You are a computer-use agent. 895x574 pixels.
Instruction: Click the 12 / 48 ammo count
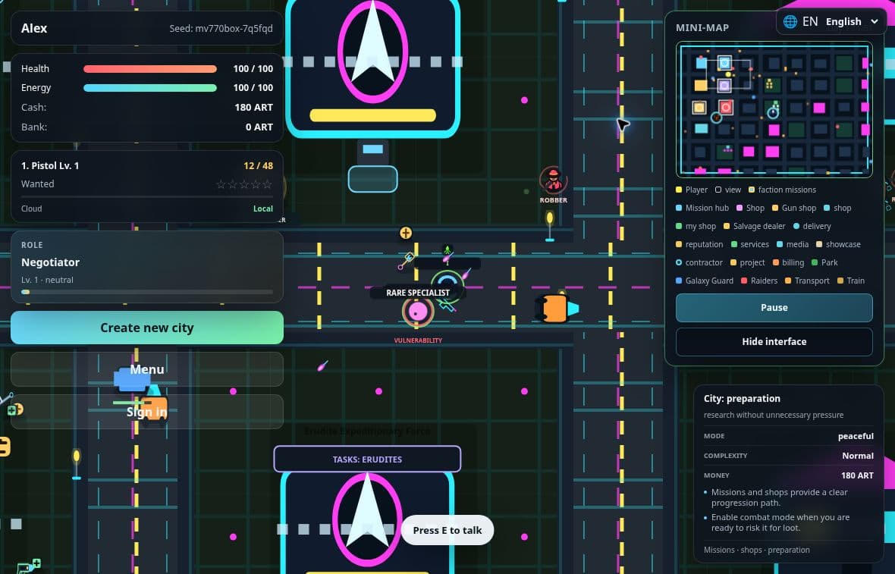[258, 165]
